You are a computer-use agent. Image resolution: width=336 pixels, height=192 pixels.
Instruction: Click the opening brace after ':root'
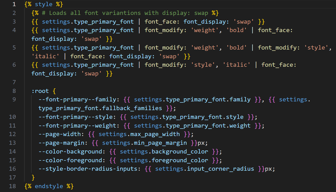[x=54, y=91]
